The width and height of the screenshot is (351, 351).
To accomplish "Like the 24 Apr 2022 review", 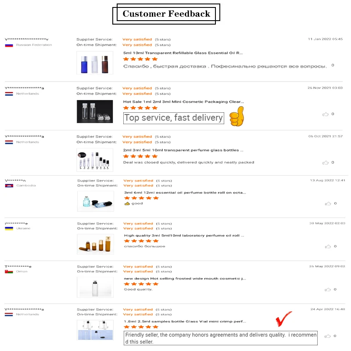I will pos(328,336).
